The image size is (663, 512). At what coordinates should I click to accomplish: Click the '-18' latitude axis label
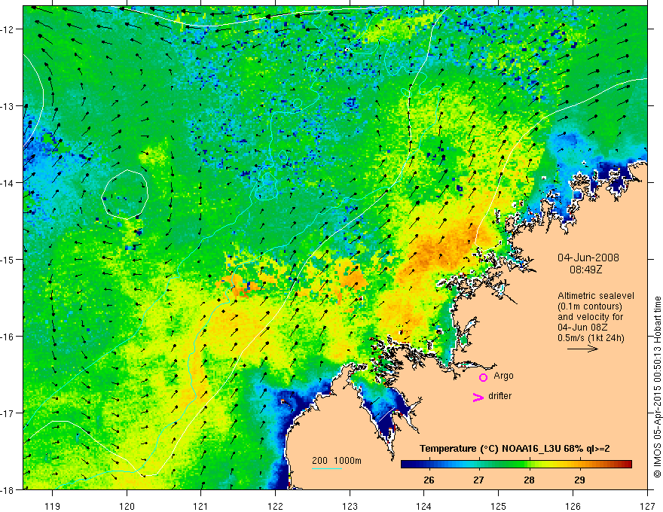point(8,489)
